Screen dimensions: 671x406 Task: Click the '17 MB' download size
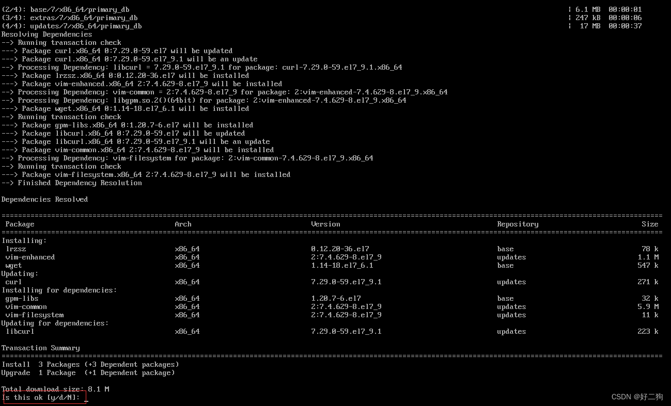[590, 26]
